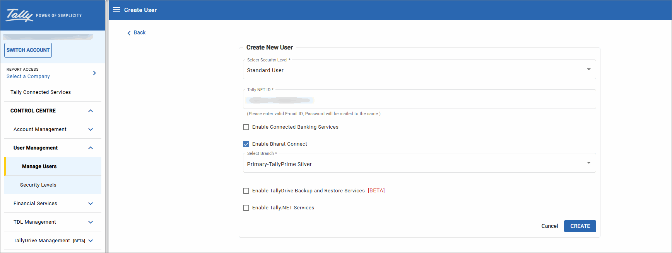Collapse the Control Centre section
Screen dimensions: 672x253
pos(91,111)
